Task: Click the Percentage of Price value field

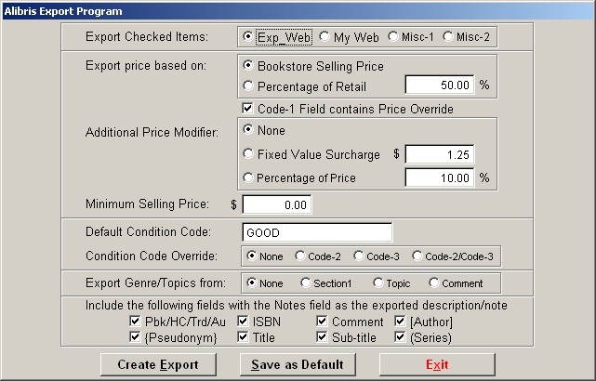Action: pos(440,177)
